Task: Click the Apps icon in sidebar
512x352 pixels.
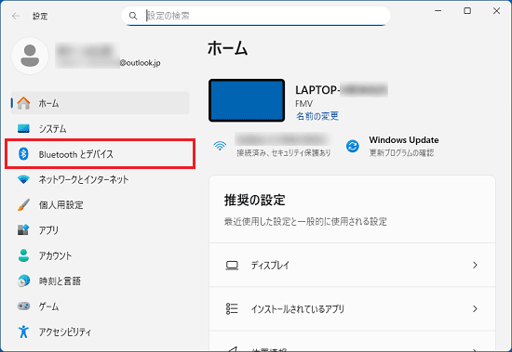Action: tap(23, 229)
